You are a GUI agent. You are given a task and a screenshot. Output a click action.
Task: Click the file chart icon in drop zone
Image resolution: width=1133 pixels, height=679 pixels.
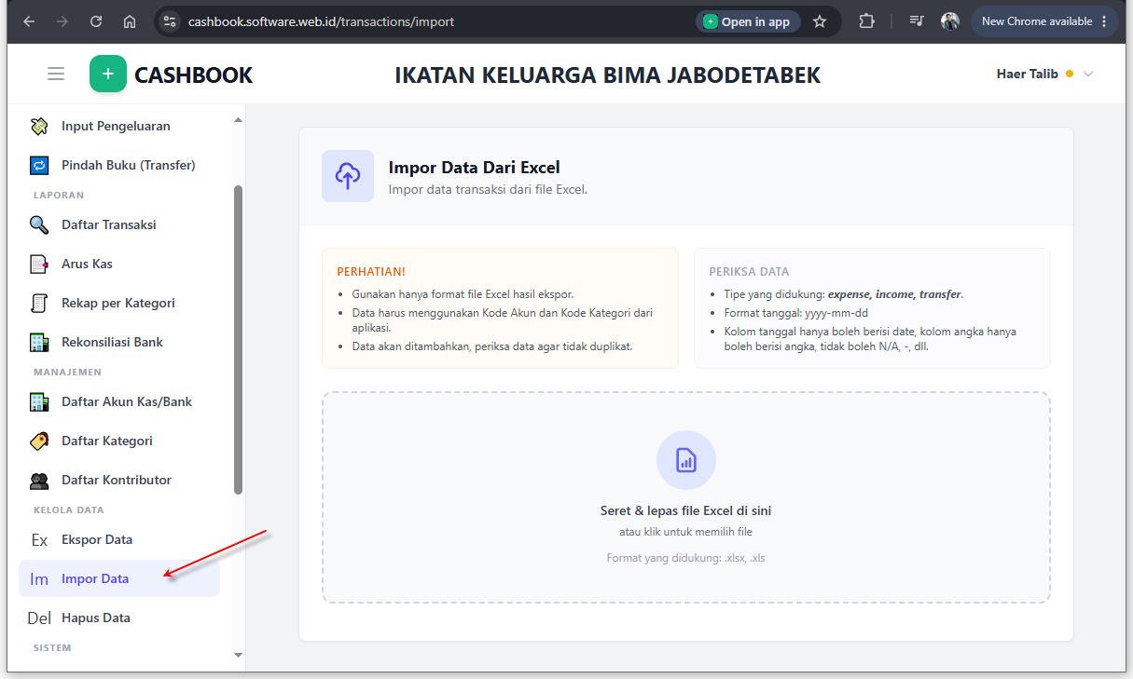tap(686, 460)
